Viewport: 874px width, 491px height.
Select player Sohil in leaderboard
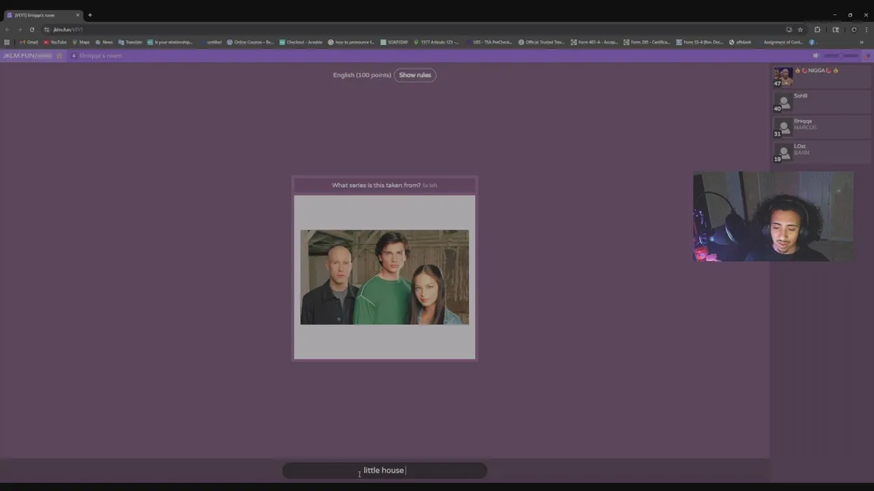coord(821,102)
